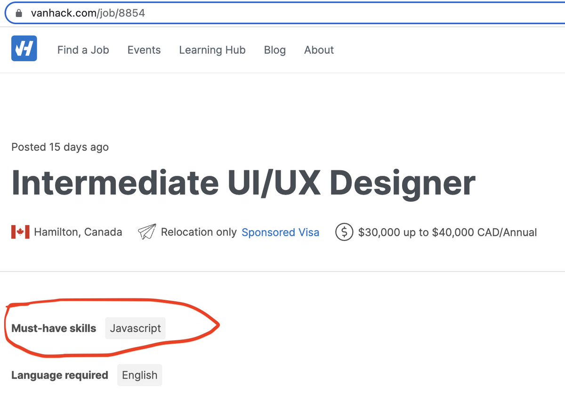The image size is (565, 420).
Task: Click the padlock icon in address bar
Action: pos(19,13)
